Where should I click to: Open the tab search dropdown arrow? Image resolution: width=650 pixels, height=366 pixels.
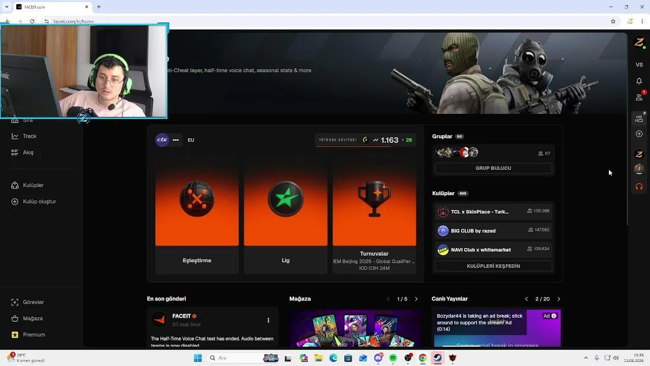point(7,7)
